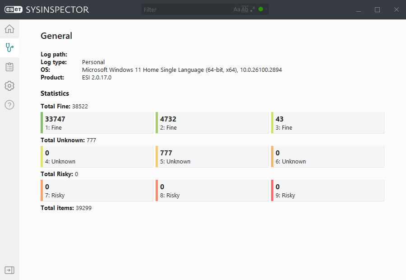Select the stethoscope diagnostics sidebar icon

point(9,48)
